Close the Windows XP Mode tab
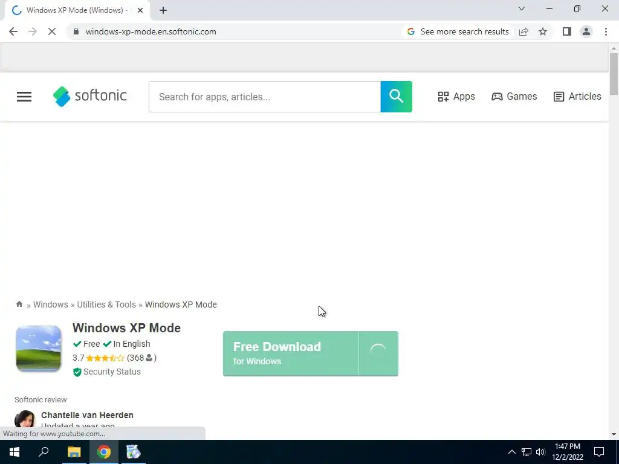 (140, 10)
